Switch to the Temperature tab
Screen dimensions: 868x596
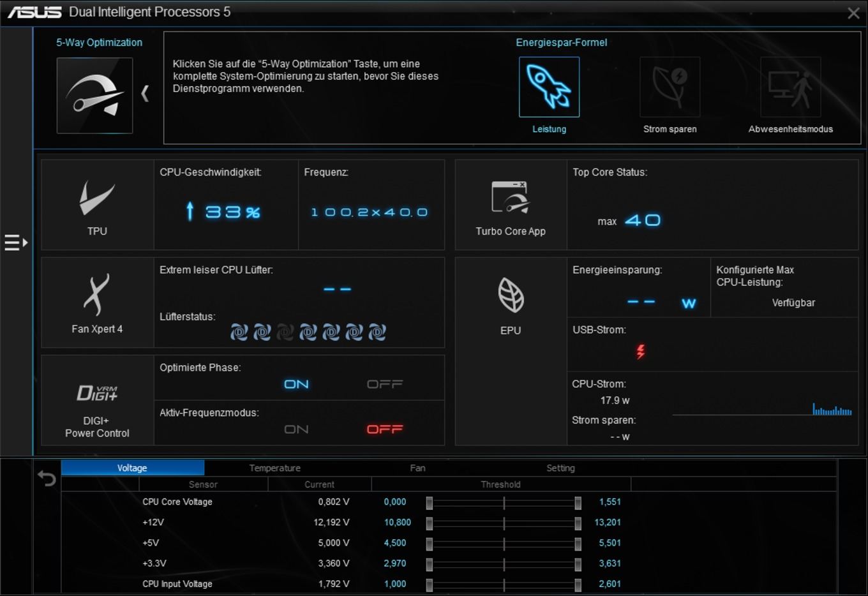point(275,468)
